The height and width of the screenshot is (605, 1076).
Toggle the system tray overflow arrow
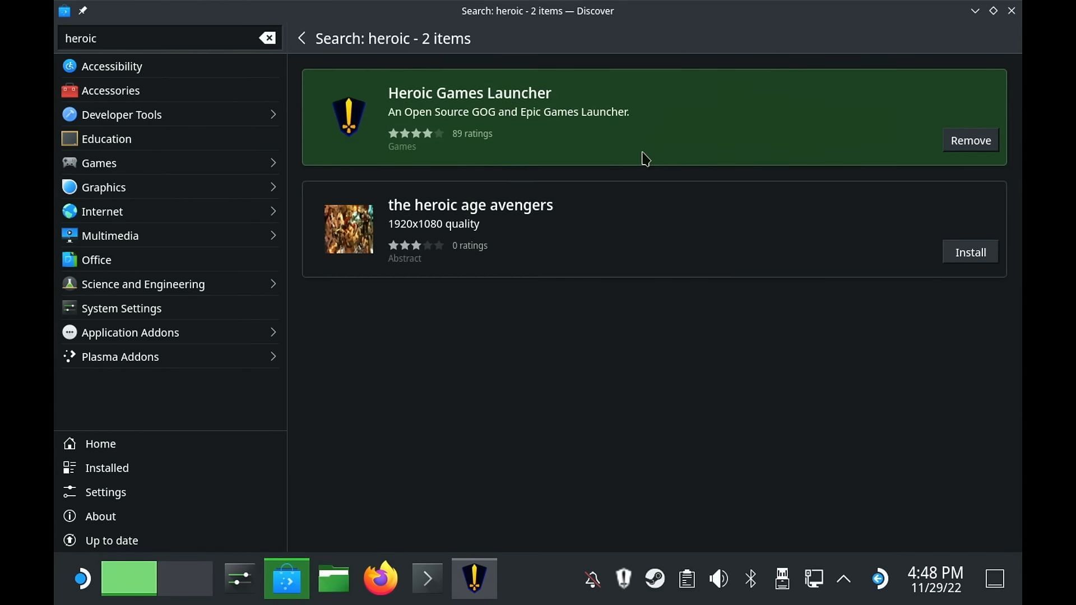click(843, 579)
